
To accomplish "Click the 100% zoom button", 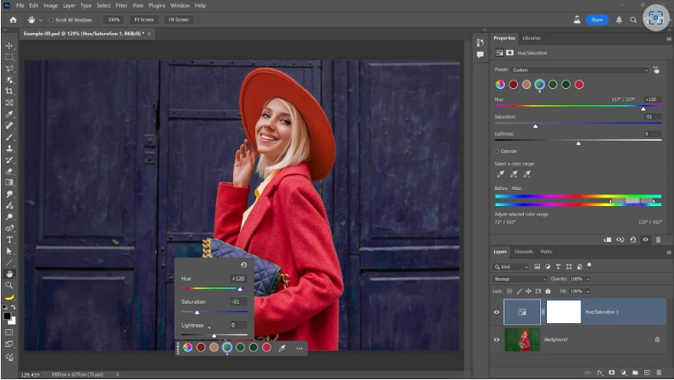I will click(x=114, y=20).
